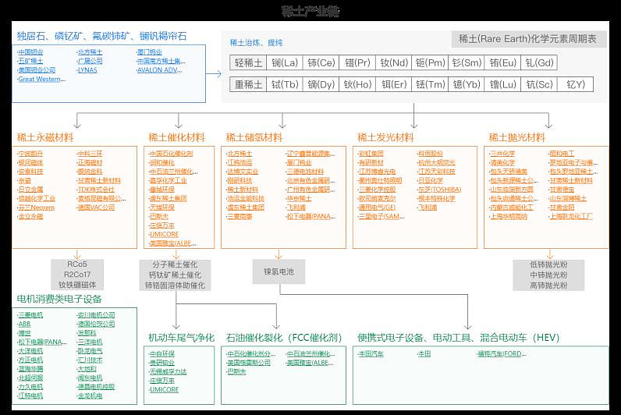This screenshot has width=621, height=415.
Task: Open the 广晟公司 link
Action: [x=90, y=61]
